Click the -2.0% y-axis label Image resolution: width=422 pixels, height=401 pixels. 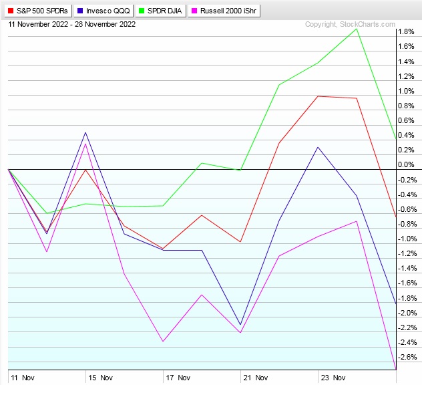(x=407, y=313)
